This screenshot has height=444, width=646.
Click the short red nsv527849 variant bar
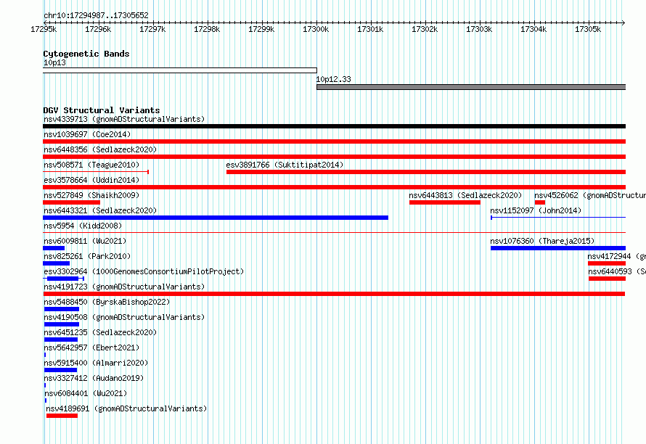point(72,202)
